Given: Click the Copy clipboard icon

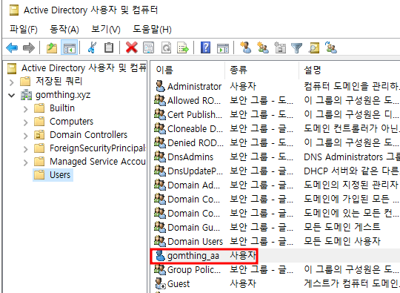Looking at the screenshot, I should click(109, 47).
